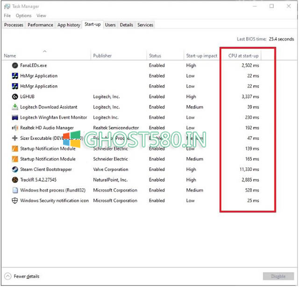Click the TrackIR 5.4.2.27545 icon

coord(15,180)
